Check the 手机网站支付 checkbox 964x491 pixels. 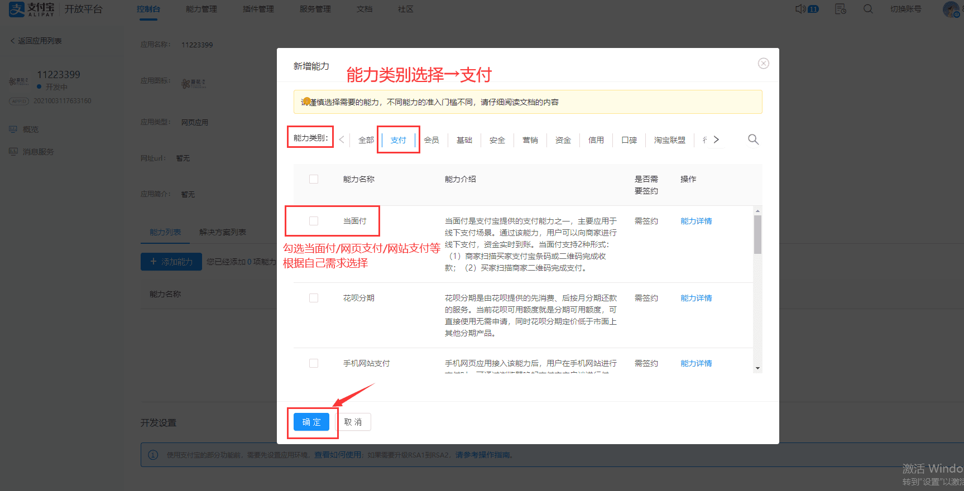314,363
